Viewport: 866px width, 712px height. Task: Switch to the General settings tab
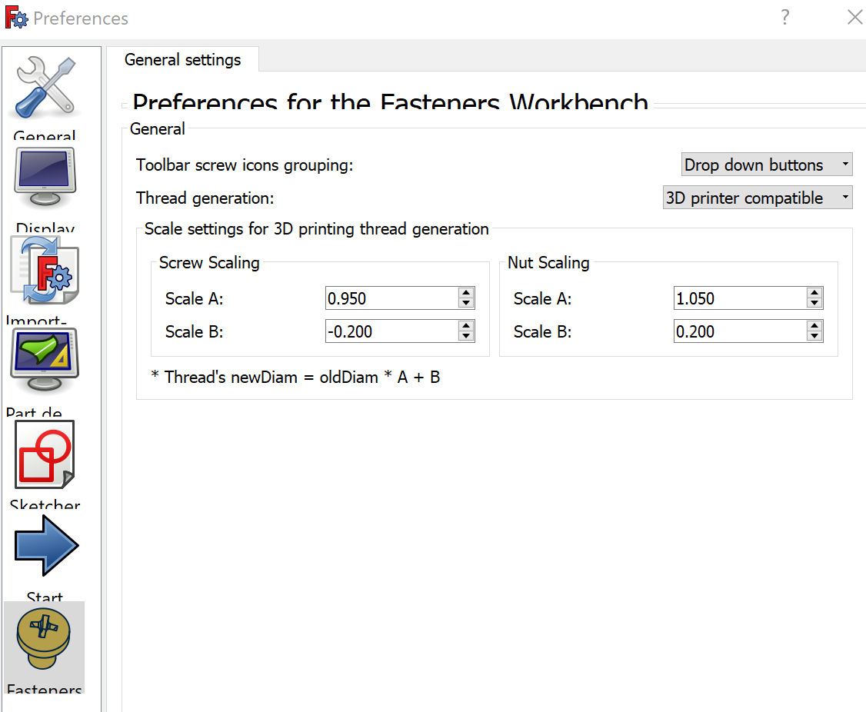[x=182, y=59]
